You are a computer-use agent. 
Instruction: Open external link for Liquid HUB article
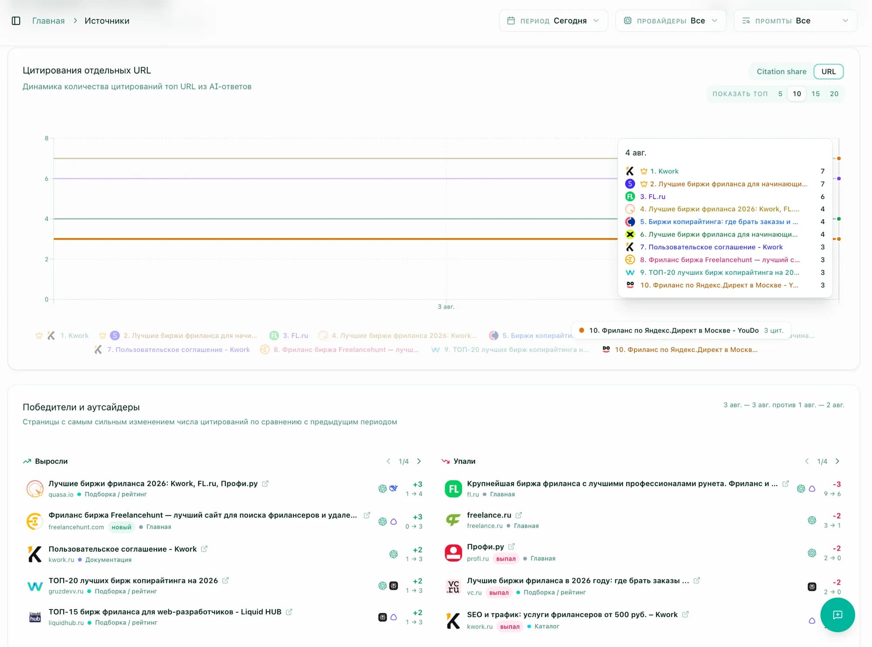pos(289,612)
